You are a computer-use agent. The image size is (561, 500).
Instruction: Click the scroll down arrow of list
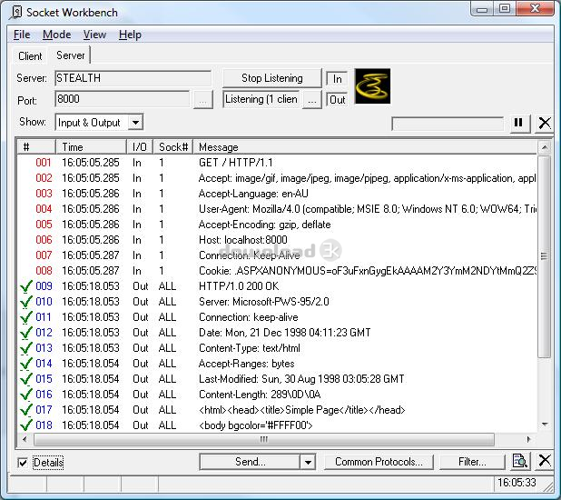tap(545, 425)
